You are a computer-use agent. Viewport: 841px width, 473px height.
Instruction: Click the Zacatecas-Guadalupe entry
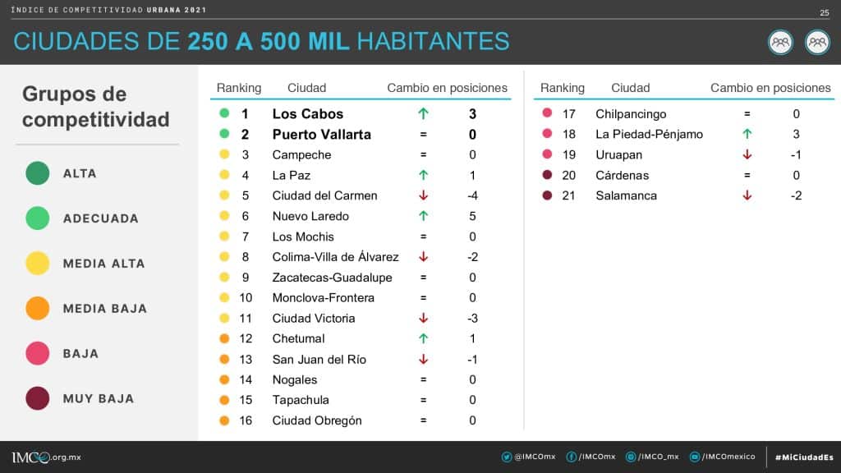point(332,278)
